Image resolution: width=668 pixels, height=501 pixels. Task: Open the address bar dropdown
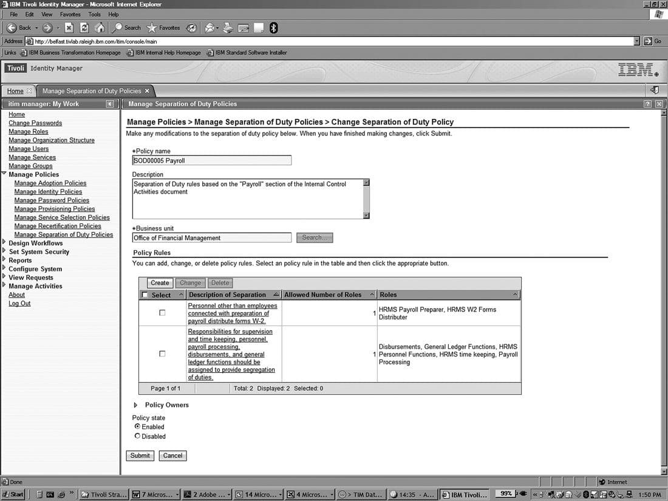637,41
